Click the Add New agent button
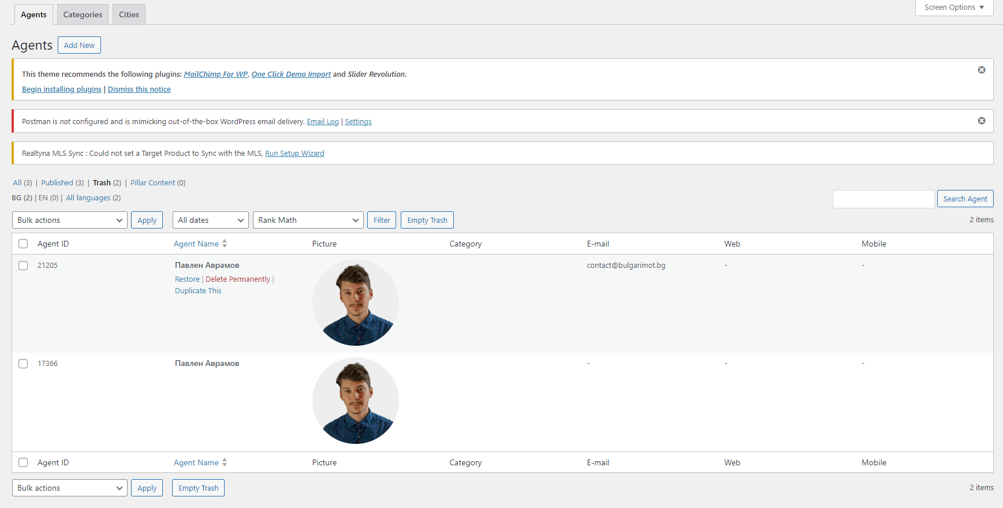 coord(79,45)
